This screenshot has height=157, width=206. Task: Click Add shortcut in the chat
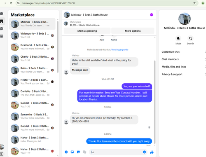pos(102,38)
